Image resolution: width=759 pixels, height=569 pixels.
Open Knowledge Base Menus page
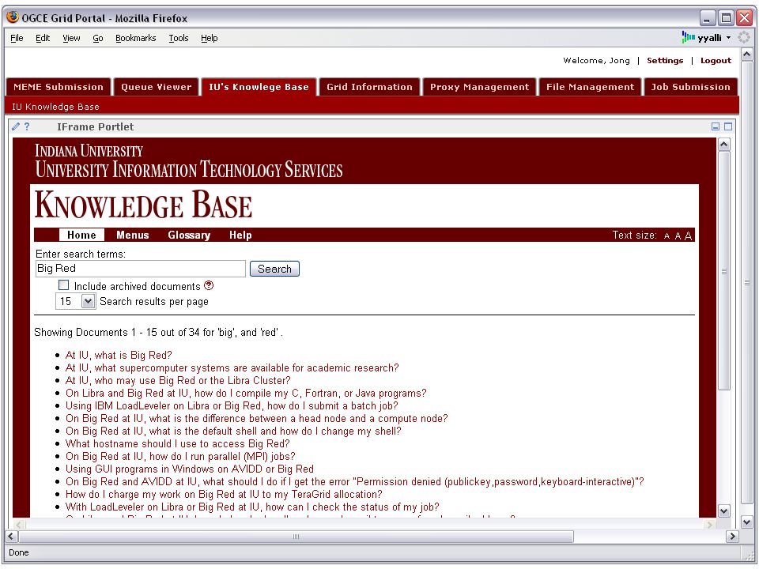point(133,235)
